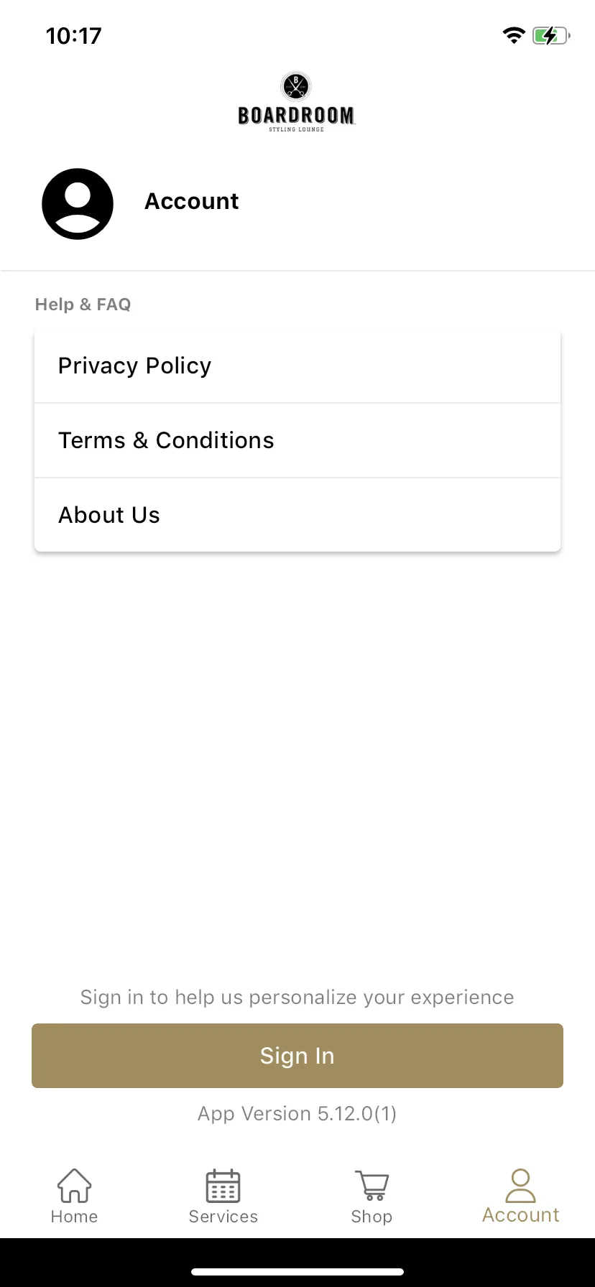This screenshot has height=1287, width=595.
Task: Tap the App Version 5.12.0(1) text
Action: pos(297,1113)
